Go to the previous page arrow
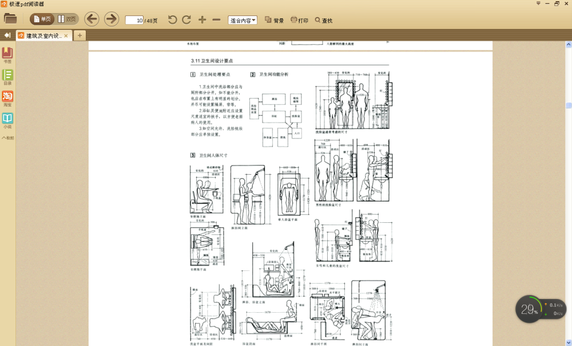The height and width of the screenshot is (346, 572). pyautogui.click(x=92, y=19)
